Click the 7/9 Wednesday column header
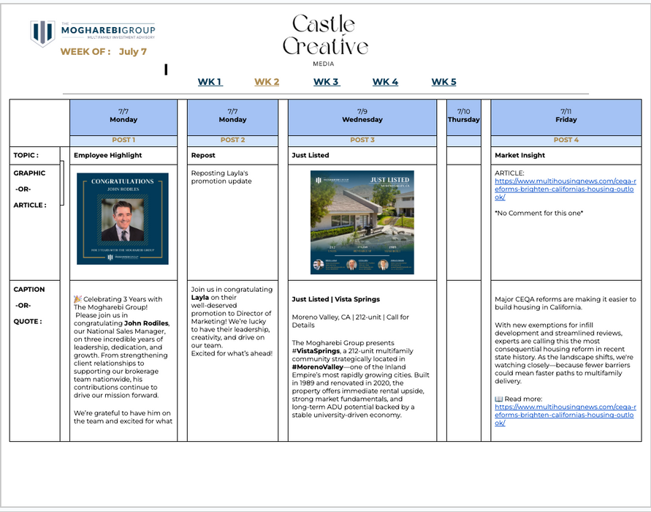This screenshot has height=512, width=651. (362, 117)
